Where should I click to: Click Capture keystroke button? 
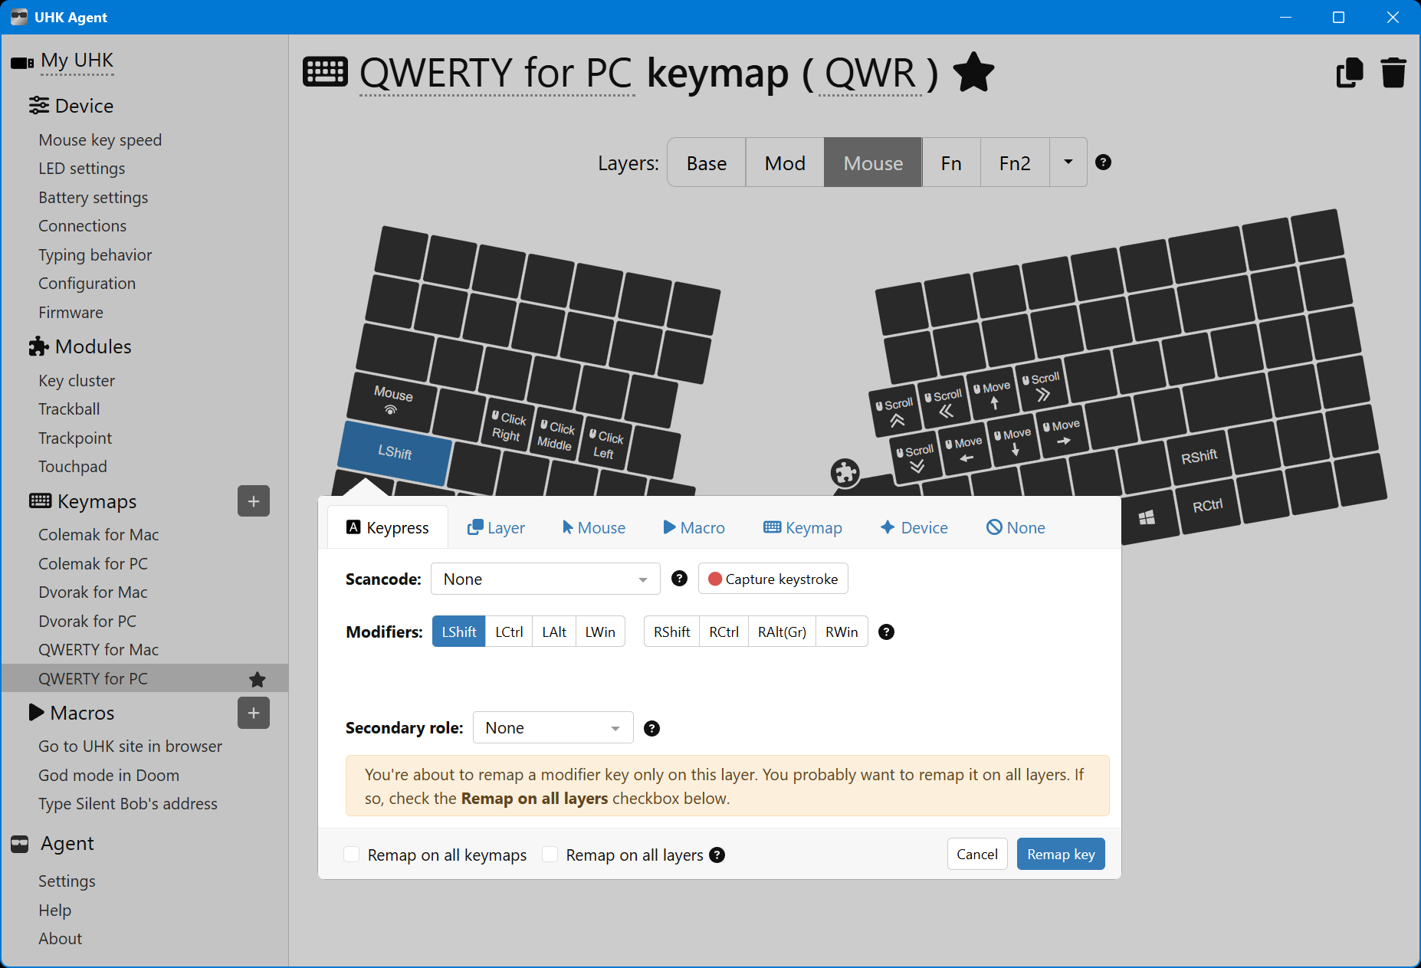[773, 579]
